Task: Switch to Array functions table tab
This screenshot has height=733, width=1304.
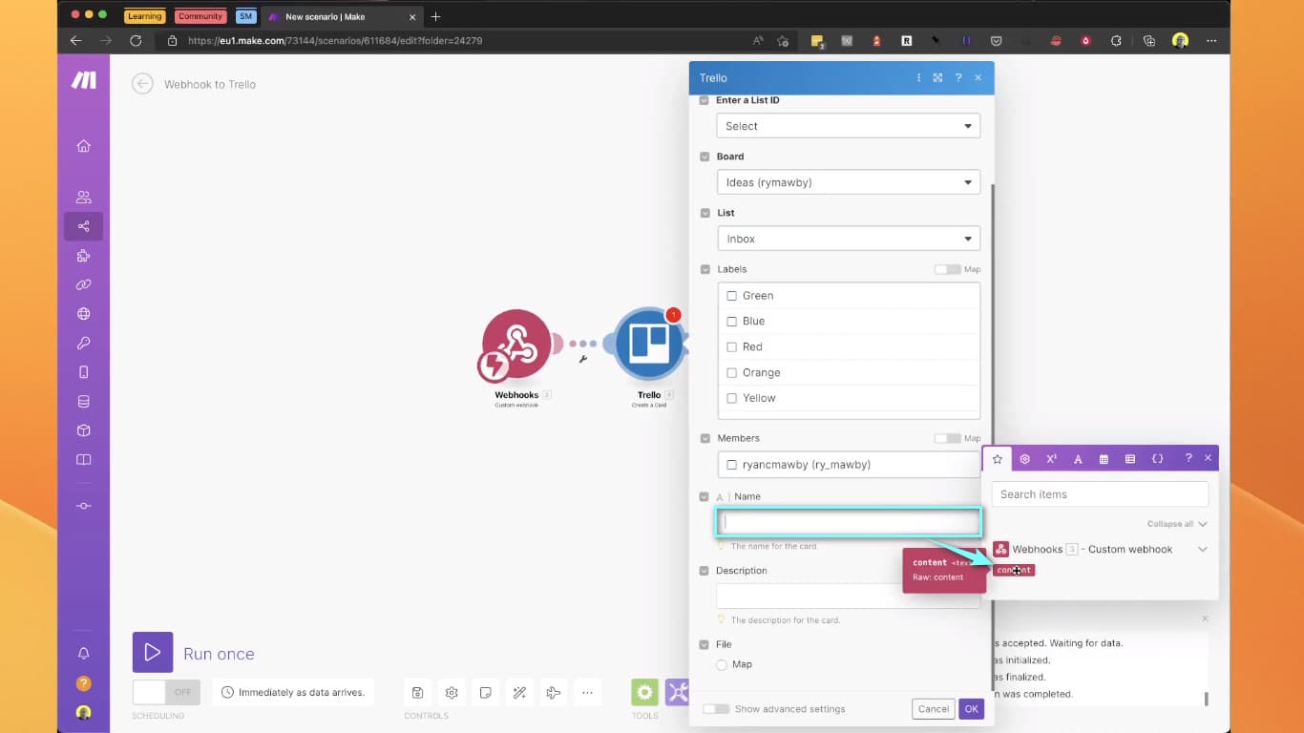Action: [1130, 458]
